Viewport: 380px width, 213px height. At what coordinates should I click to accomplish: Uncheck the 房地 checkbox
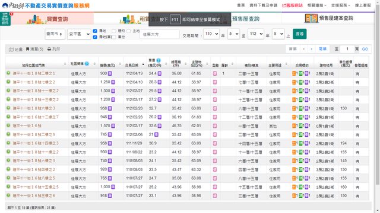point(95,31)
